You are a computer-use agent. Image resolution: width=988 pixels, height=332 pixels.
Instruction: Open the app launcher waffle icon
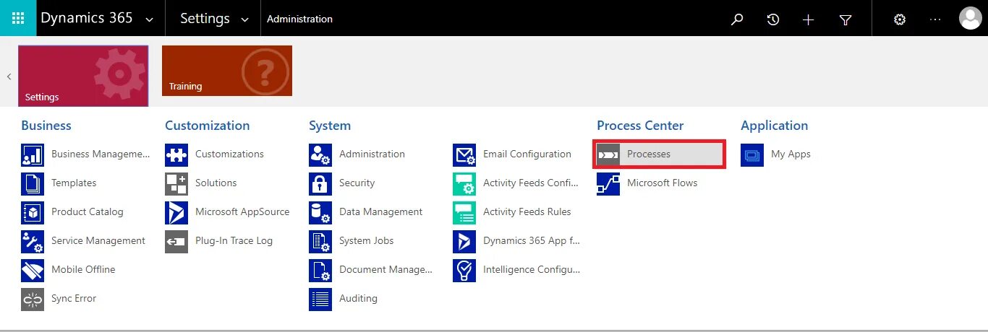coord(18,18)
